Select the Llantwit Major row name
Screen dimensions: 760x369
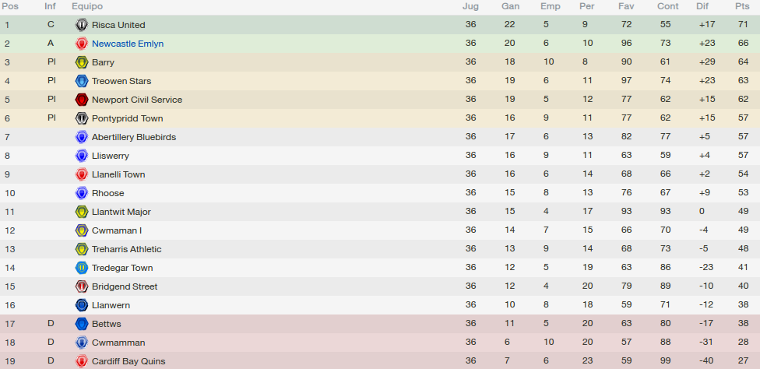(121, 212)
